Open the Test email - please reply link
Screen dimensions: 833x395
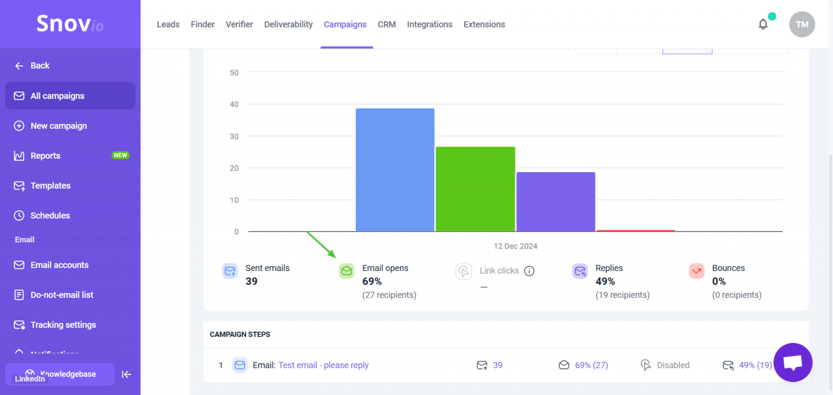tap(323, 365)
